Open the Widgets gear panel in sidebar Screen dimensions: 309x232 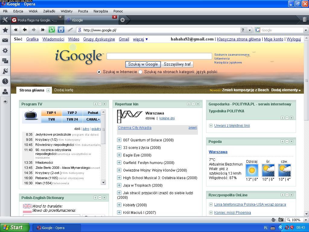[5, 50]
